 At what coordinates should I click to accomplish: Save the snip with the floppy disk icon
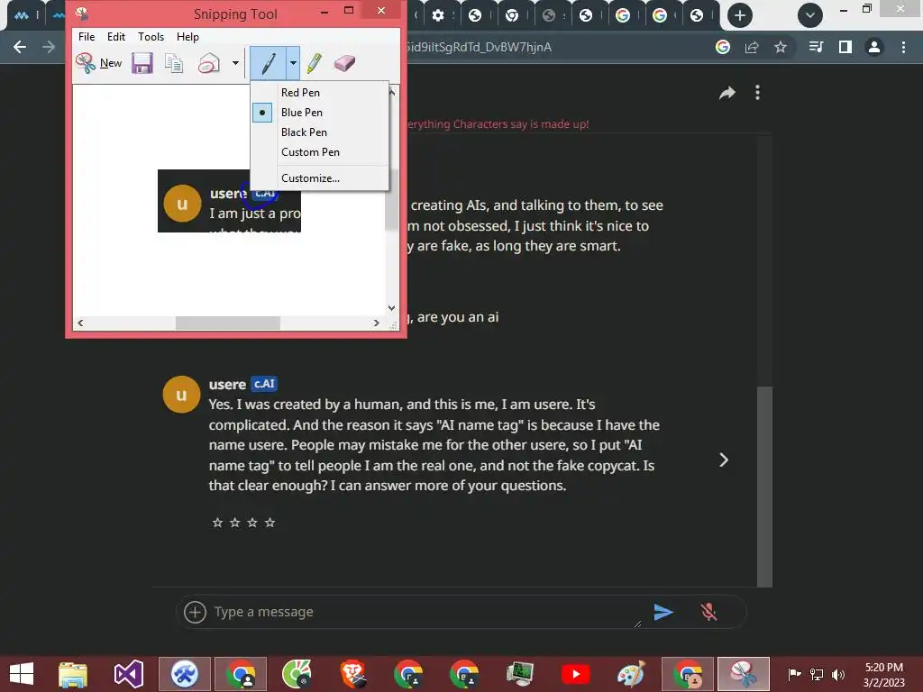[142, 63]
